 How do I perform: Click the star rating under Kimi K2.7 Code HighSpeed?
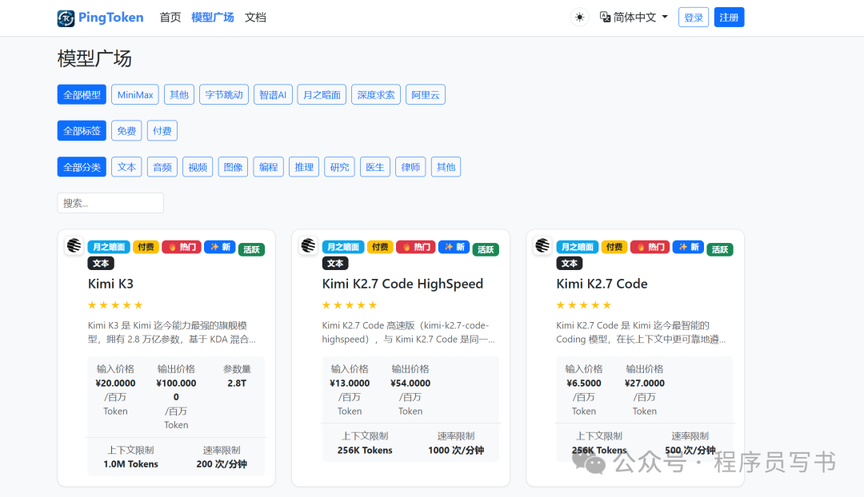tap(350, 305)
